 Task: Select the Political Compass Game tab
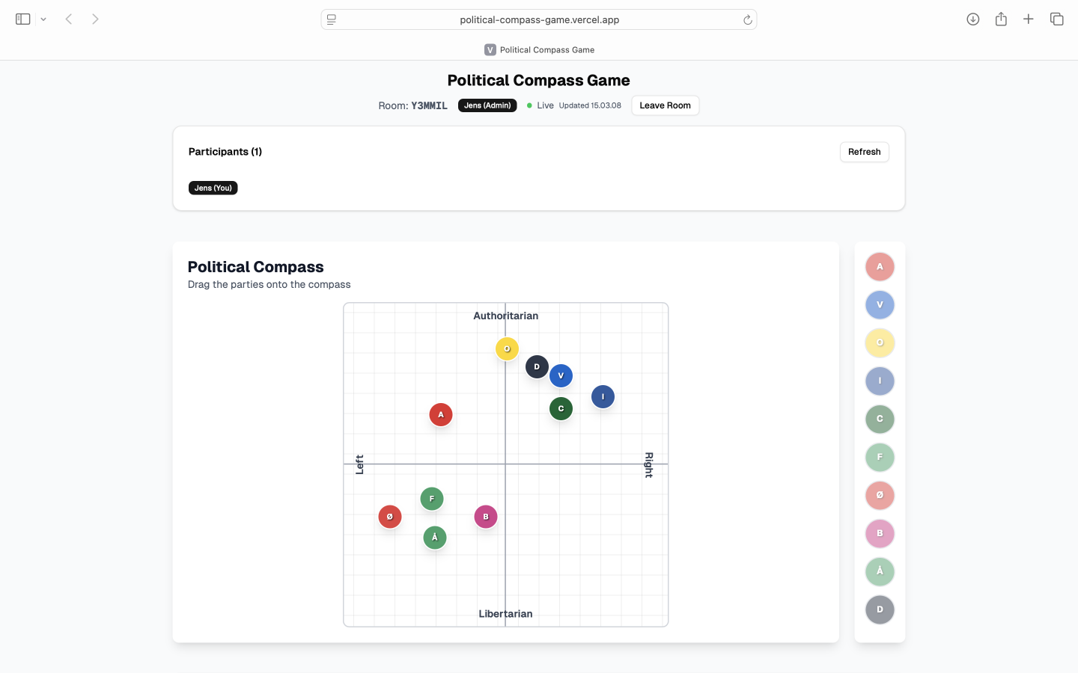[x=539, y=50]
